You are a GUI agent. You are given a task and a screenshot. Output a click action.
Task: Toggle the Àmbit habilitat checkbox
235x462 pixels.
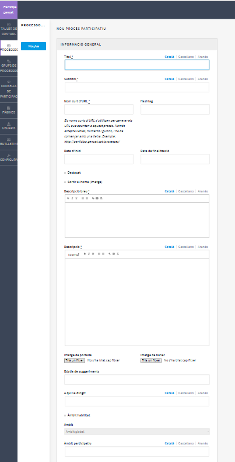65,415
